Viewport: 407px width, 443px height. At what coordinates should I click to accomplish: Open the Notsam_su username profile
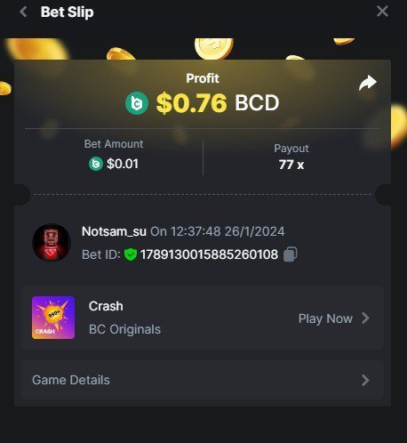[114, 231]
